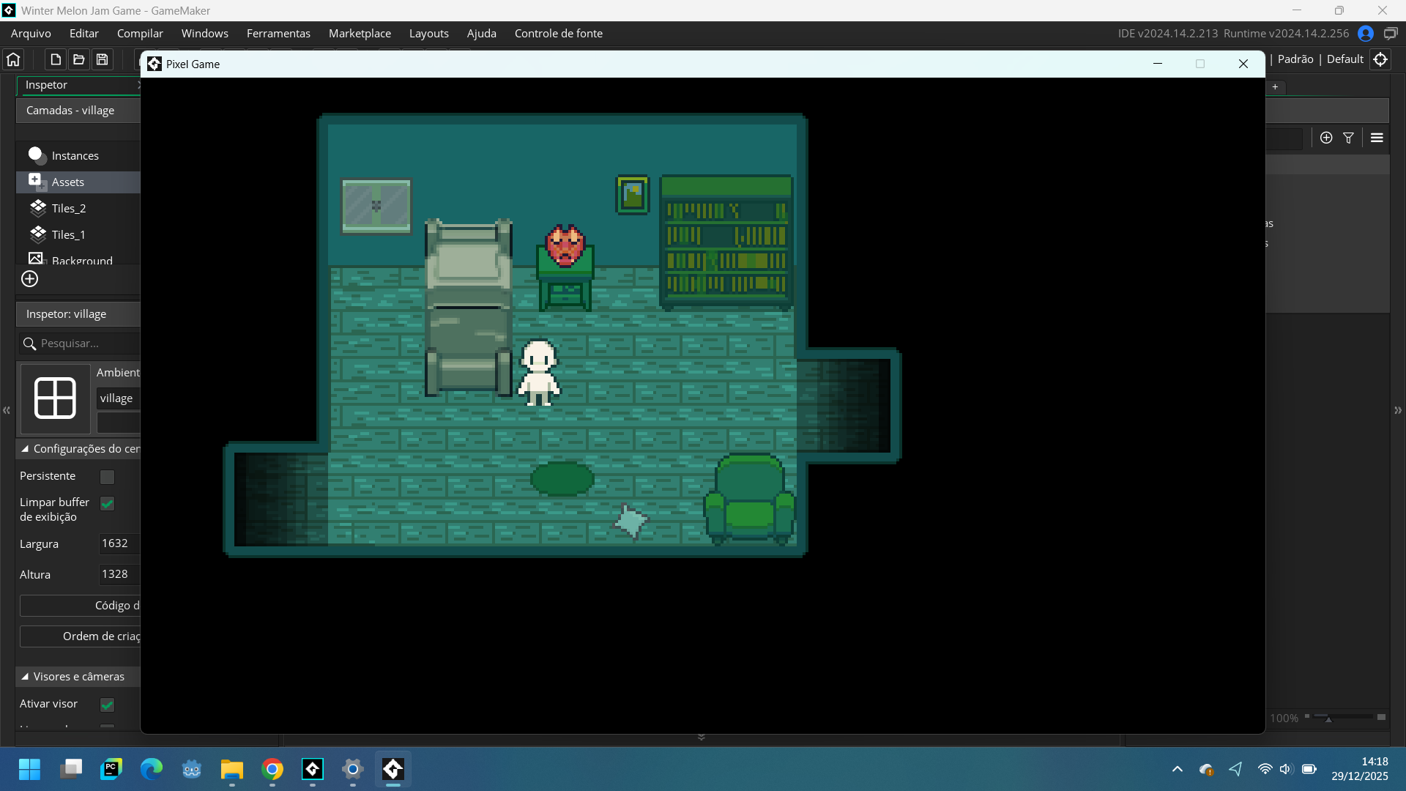Open Google Chrome from the taskbar
This screenshot has width=1406, height=791.
272,770
